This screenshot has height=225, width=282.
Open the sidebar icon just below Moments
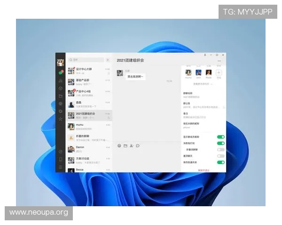tap(61, 111)
